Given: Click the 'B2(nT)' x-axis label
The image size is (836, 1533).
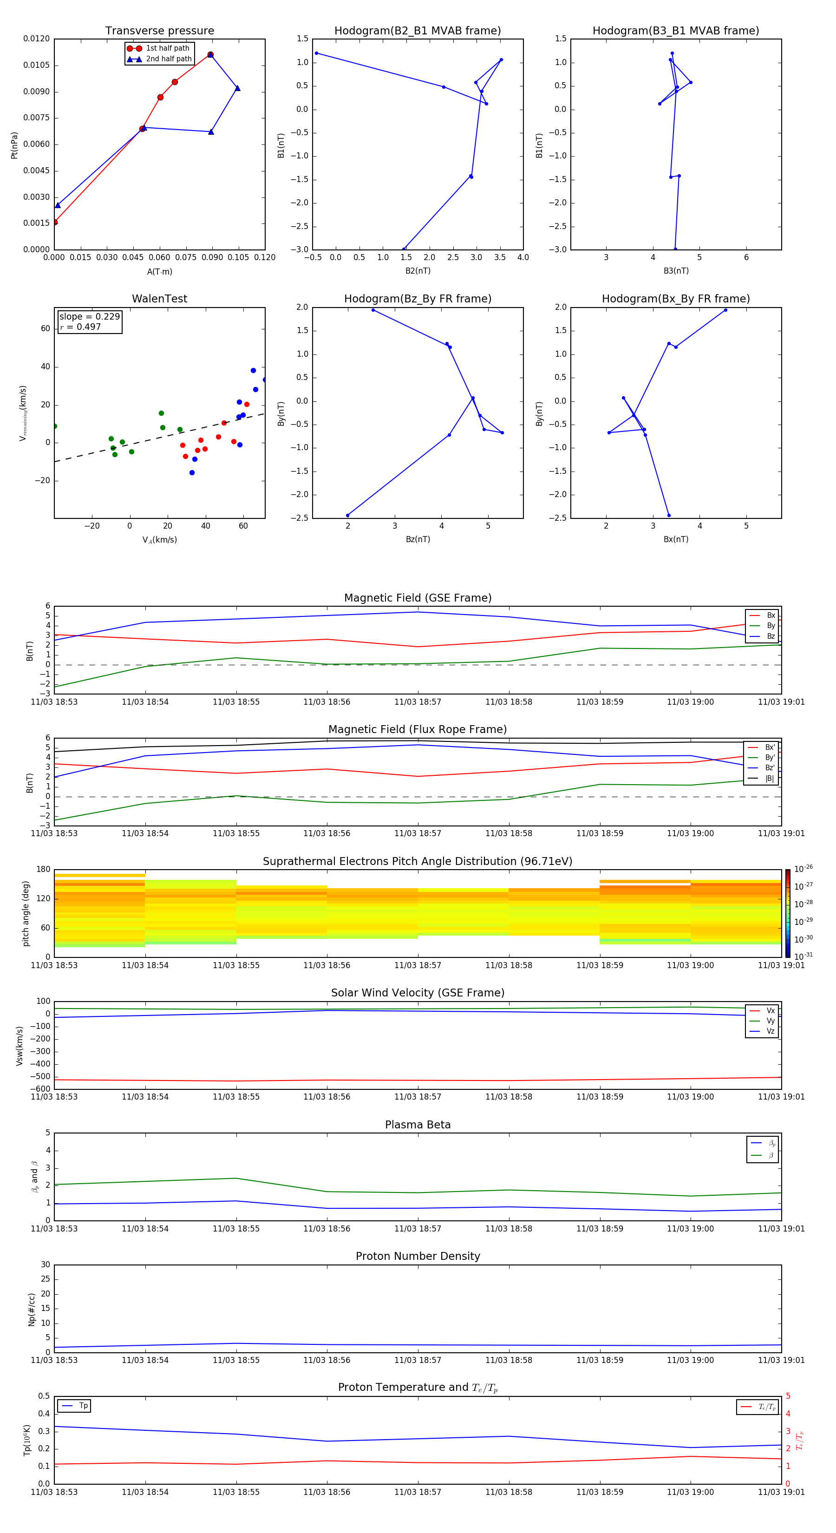Looking at the screenshot, I should 418,271.
